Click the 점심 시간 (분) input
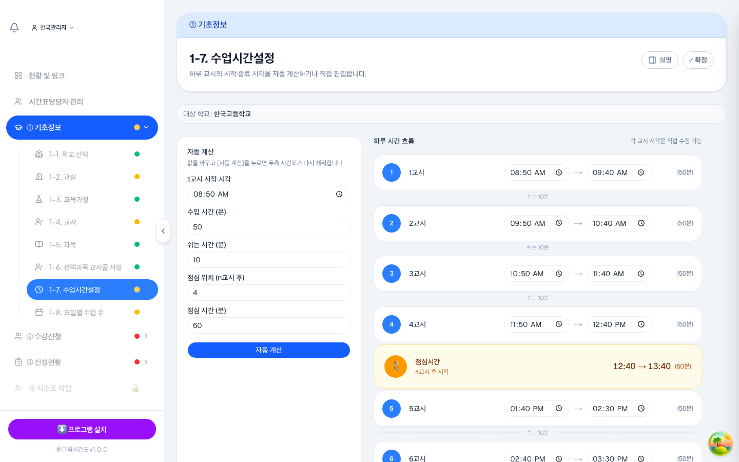This screenshot has width=739, height=462. (x=269, y=325)
